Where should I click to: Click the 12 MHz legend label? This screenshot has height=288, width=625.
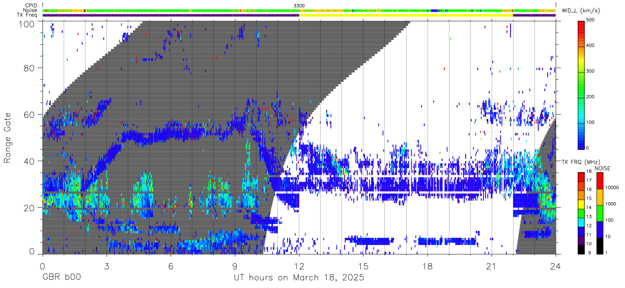[589, 226]
